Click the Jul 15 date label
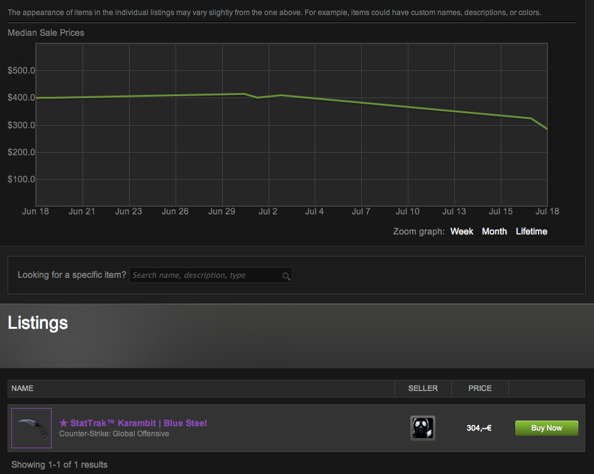 500,211
